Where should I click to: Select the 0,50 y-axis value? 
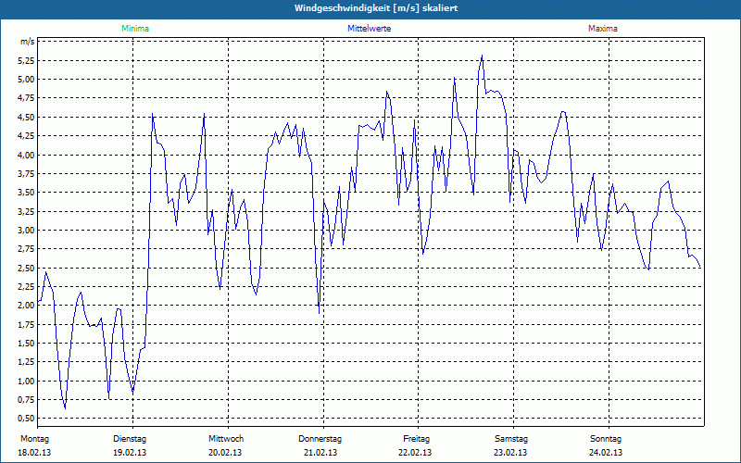pos(27,419)
